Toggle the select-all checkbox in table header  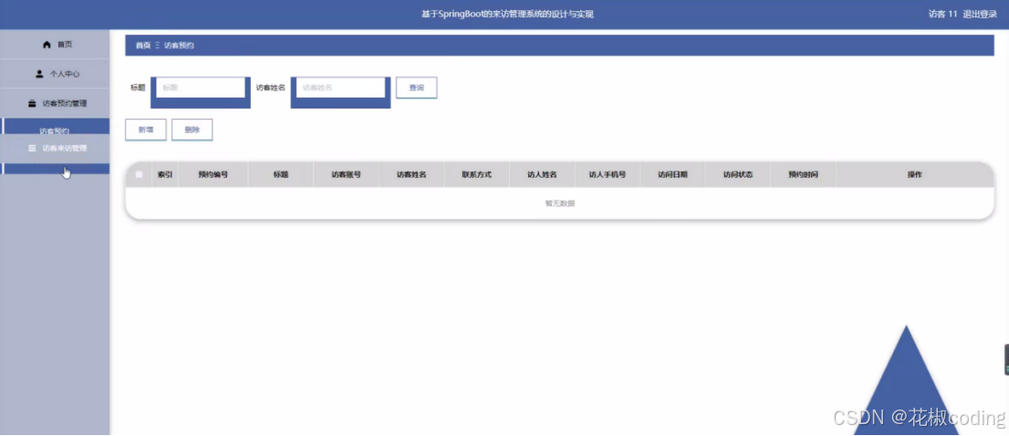click(139, 174)
